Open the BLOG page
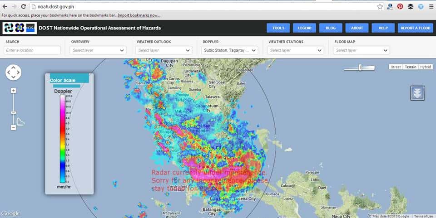Screen dimensions: 436x218 331,28
